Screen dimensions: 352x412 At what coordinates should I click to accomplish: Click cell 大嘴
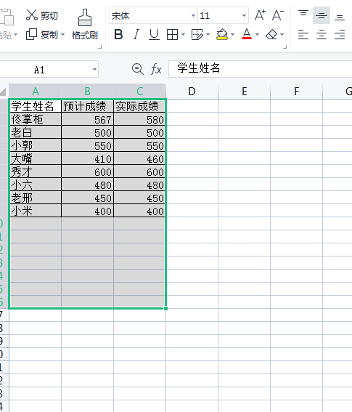35,158
